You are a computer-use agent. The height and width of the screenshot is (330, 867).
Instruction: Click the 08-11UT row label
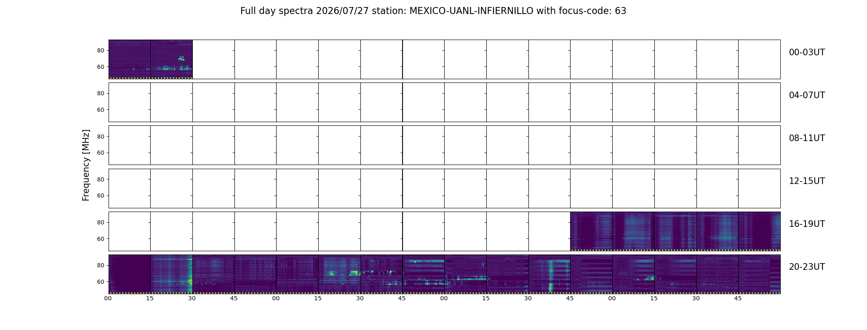(807, 138)
